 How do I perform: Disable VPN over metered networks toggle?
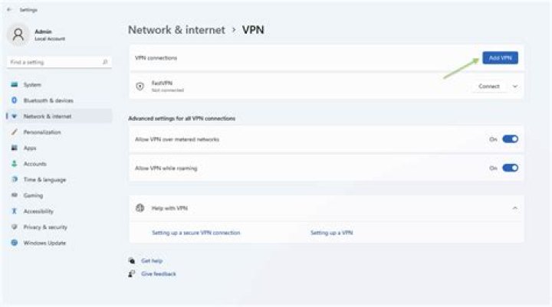point(510,139)
